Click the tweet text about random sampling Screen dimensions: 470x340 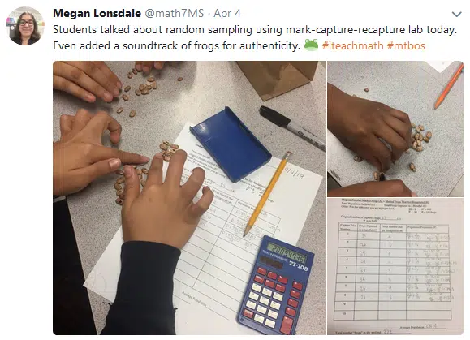255,38
